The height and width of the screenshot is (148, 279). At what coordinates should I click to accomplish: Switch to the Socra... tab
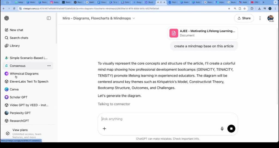[x=208, y=2]
